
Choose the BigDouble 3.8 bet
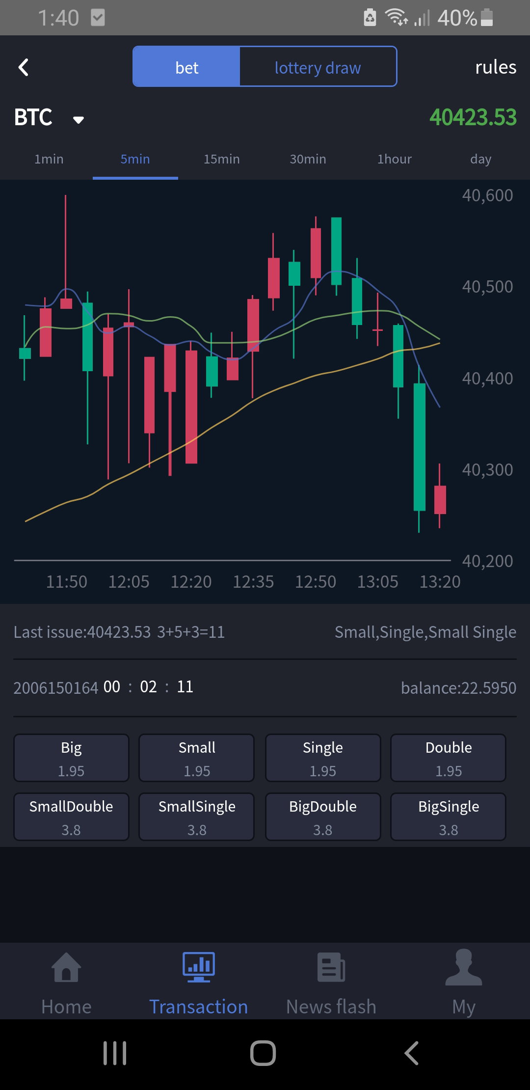[323, 817]
